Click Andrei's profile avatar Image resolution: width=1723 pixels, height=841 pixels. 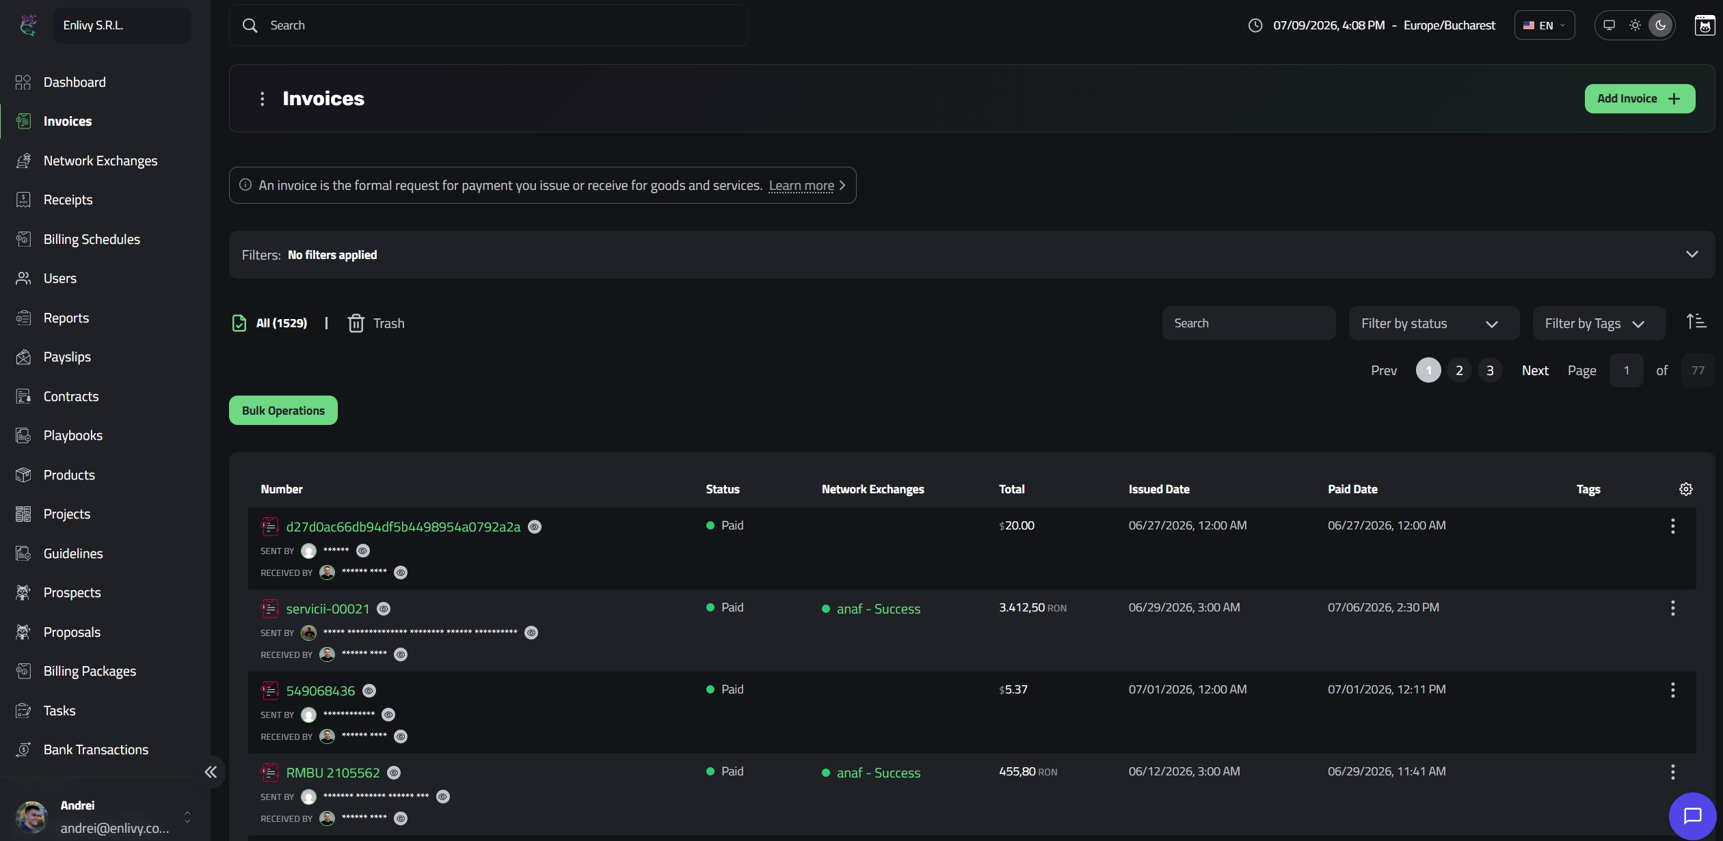31,816
